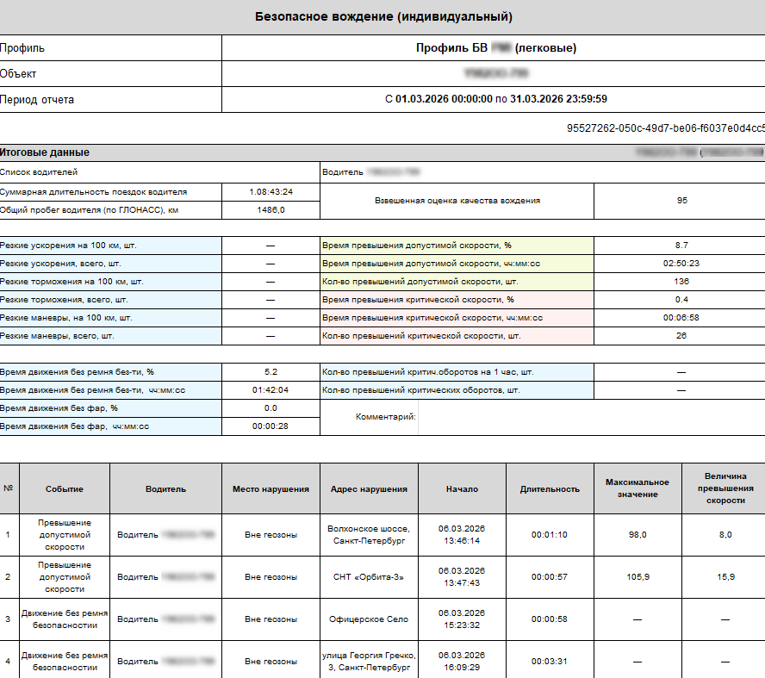Click the 'Событие' column header

click(x=65, y=489)
